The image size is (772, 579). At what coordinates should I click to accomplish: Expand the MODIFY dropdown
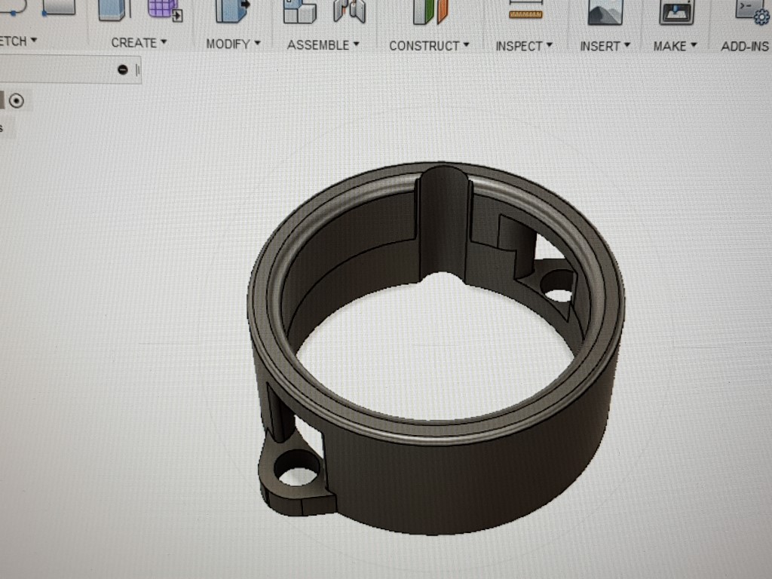point(233,44)
